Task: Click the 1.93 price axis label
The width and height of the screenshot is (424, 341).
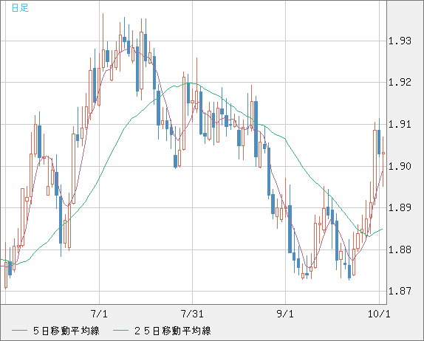Action: point(400,41)
